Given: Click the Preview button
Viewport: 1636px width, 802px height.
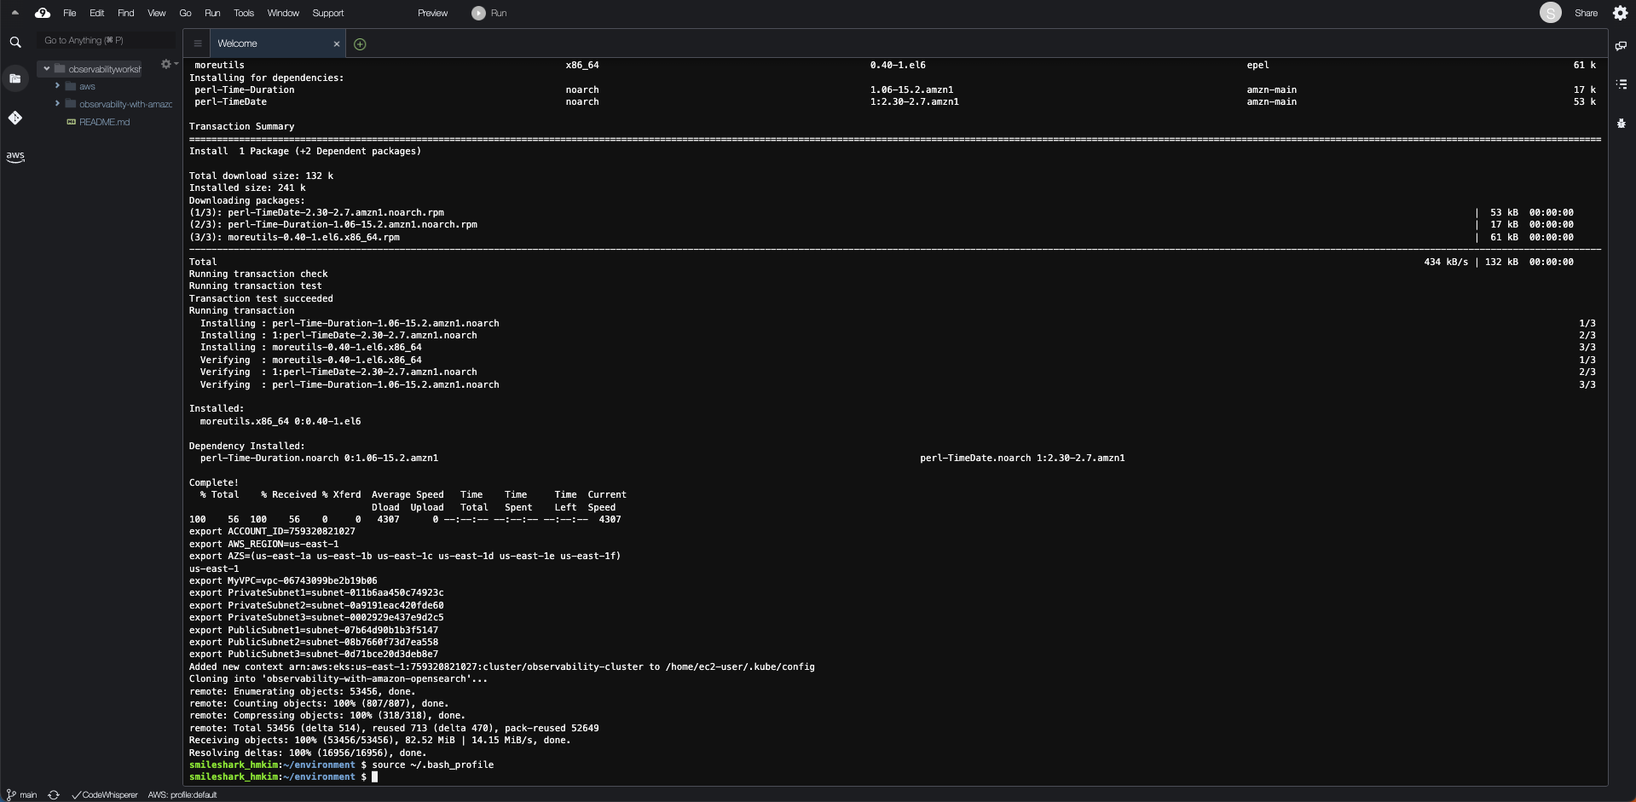Looking at the screenshot, I should (432, 13).
